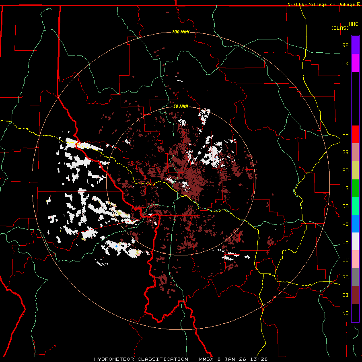Click the GC gray legend swatch

pos(355,277)
